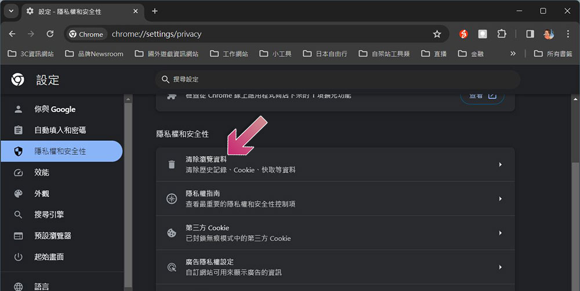Click the profile avatar icon

coord(549,34)
